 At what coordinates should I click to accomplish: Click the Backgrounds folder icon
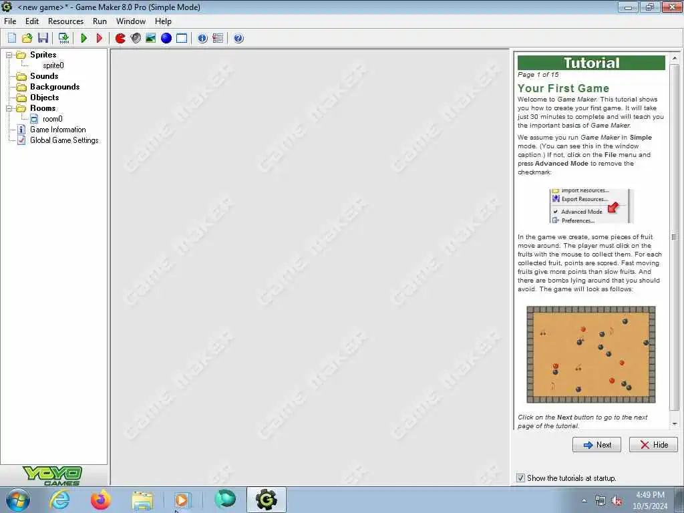pyautogui.click(x=21, y=87)
